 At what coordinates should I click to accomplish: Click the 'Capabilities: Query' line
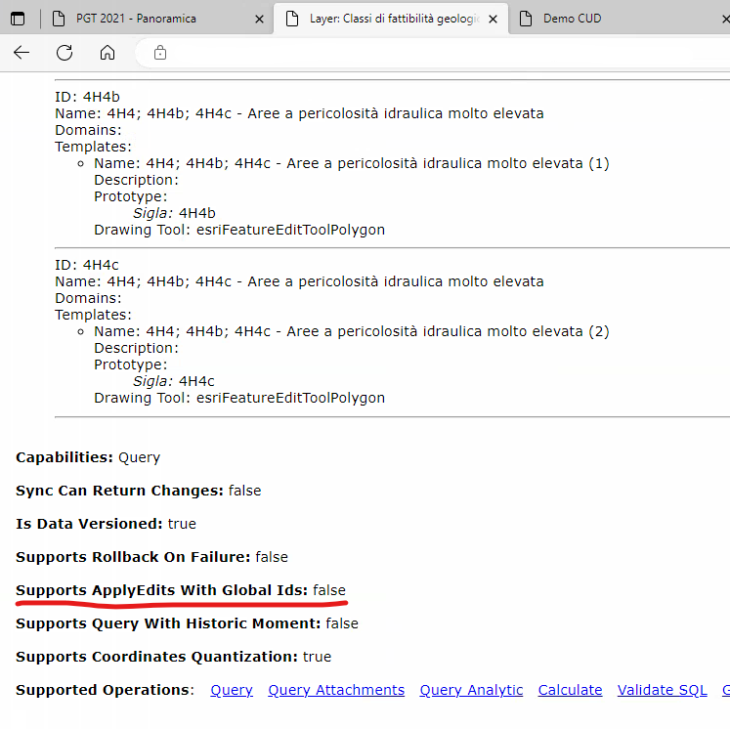click(88, 457)
